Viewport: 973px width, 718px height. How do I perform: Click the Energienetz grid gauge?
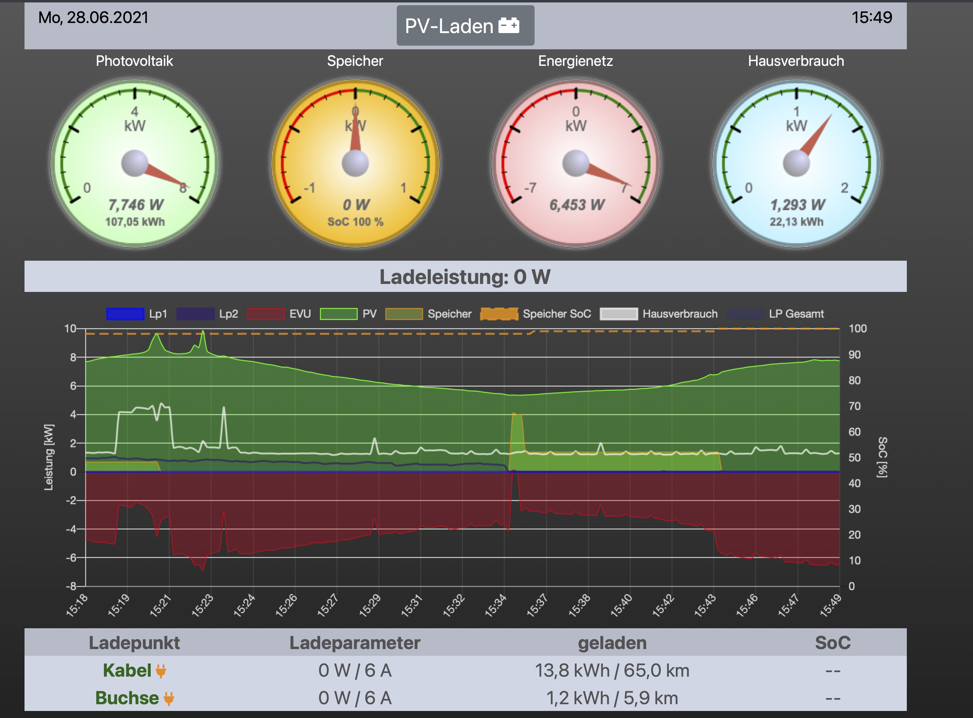[x=576, y=163]
